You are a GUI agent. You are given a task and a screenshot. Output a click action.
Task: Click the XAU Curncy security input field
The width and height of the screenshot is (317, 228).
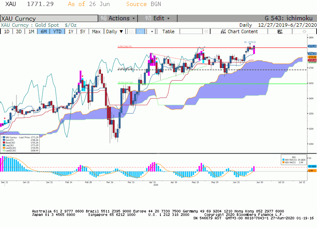[49, 19]
